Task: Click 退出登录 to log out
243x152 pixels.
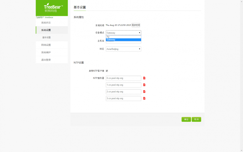Action: 52,60
